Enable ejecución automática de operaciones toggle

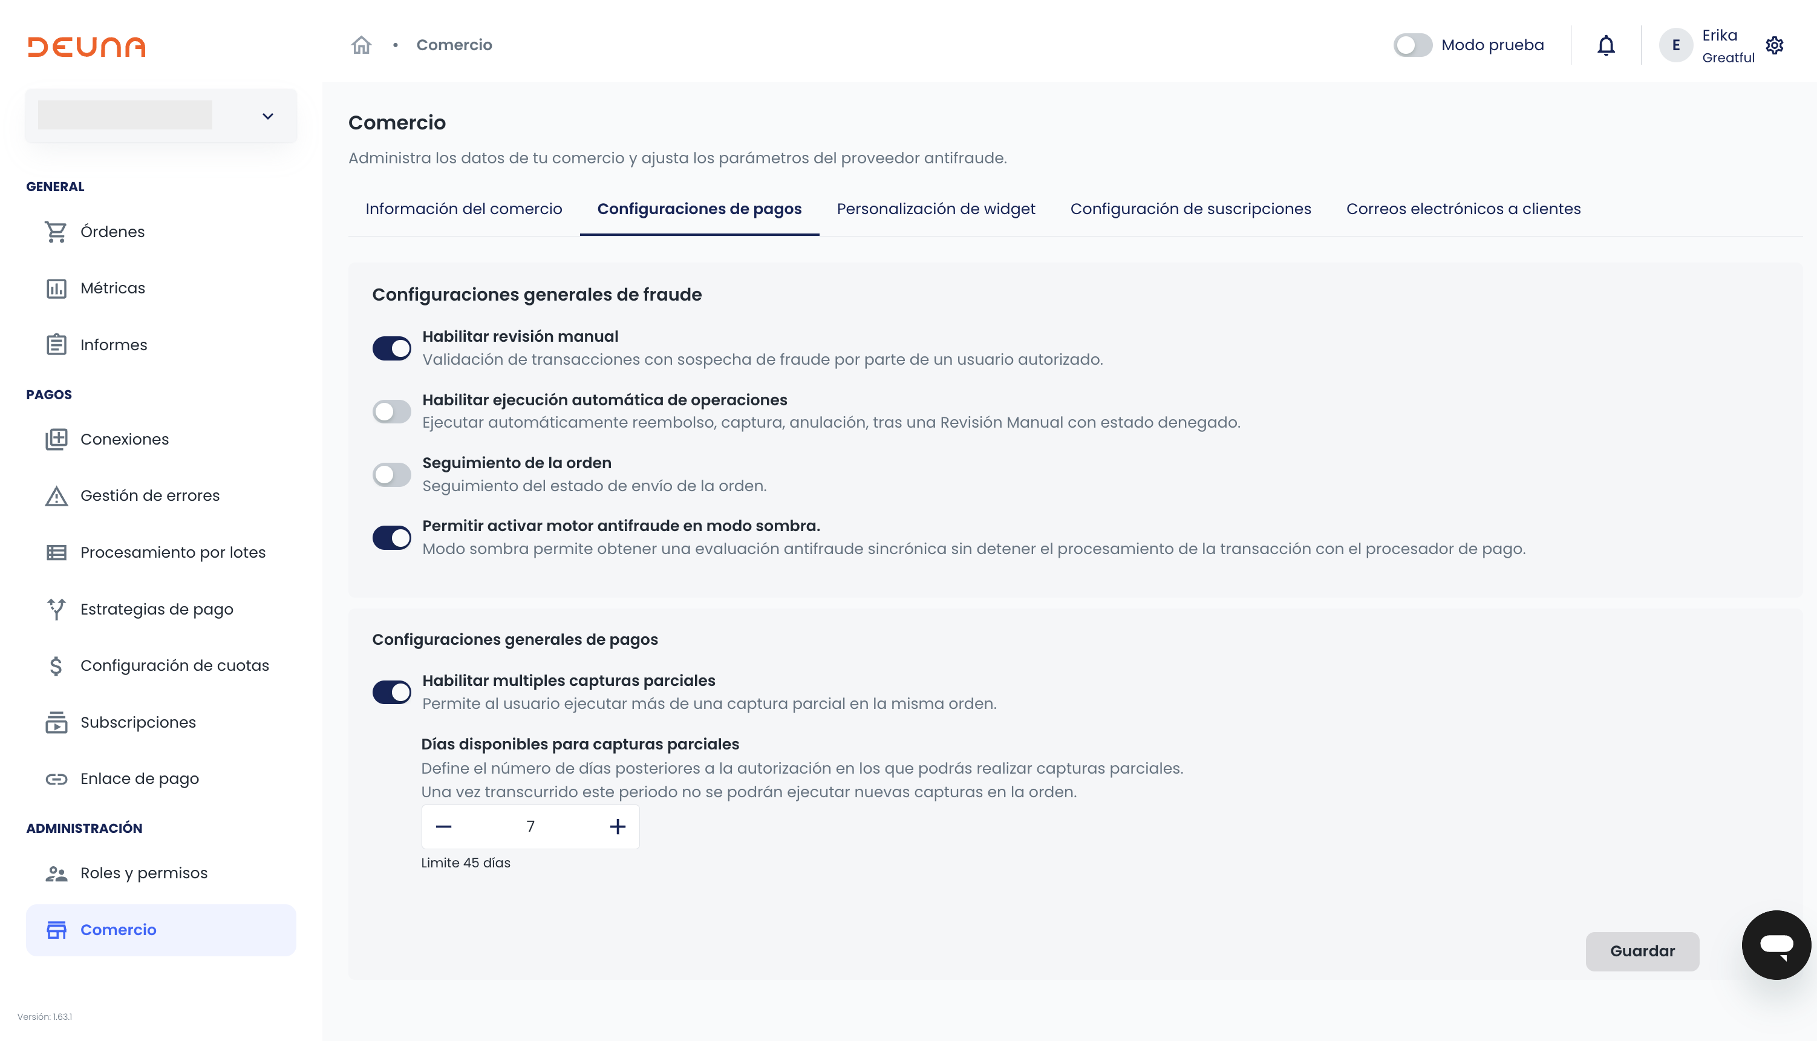[x=392, y=412]
